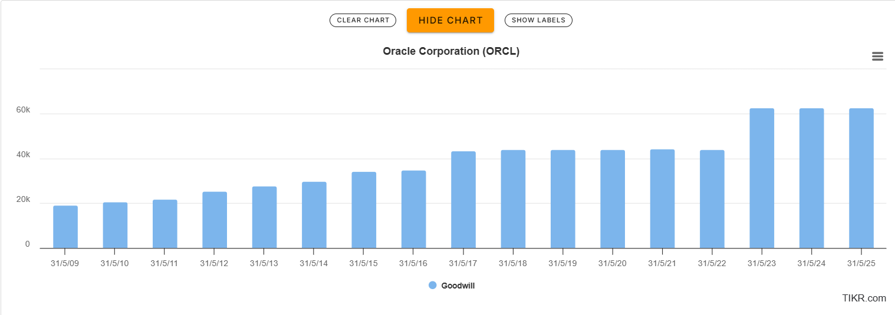Click the 31/5/18 x-axis label

click(513, 263)
